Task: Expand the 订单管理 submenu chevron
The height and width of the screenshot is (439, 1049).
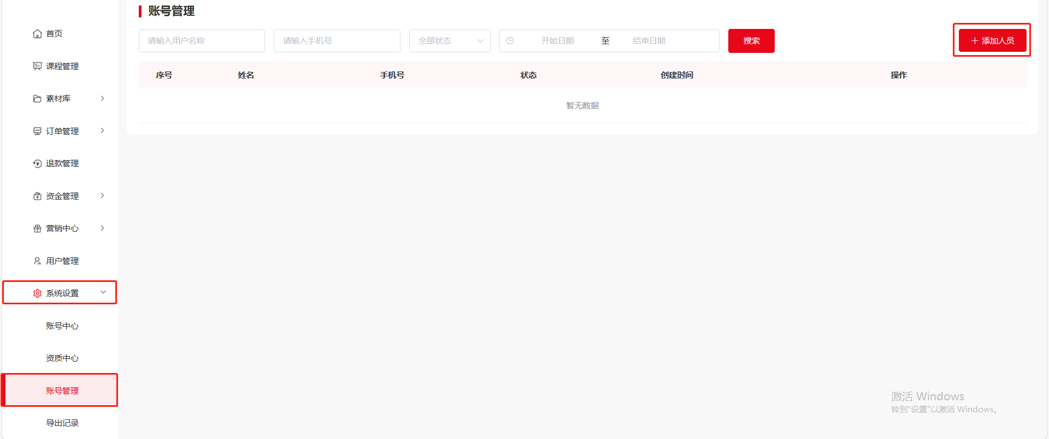Action: 102,131
